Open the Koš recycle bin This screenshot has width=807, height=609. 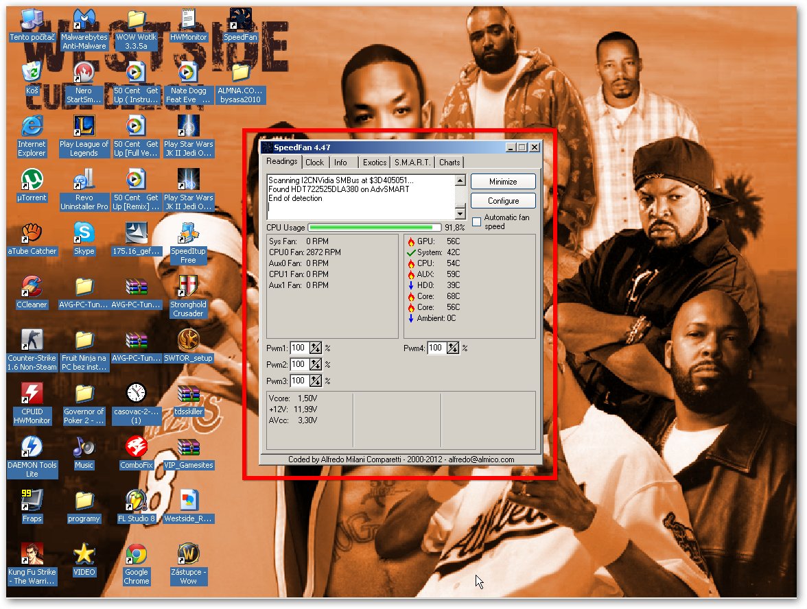tap(32, 79)
